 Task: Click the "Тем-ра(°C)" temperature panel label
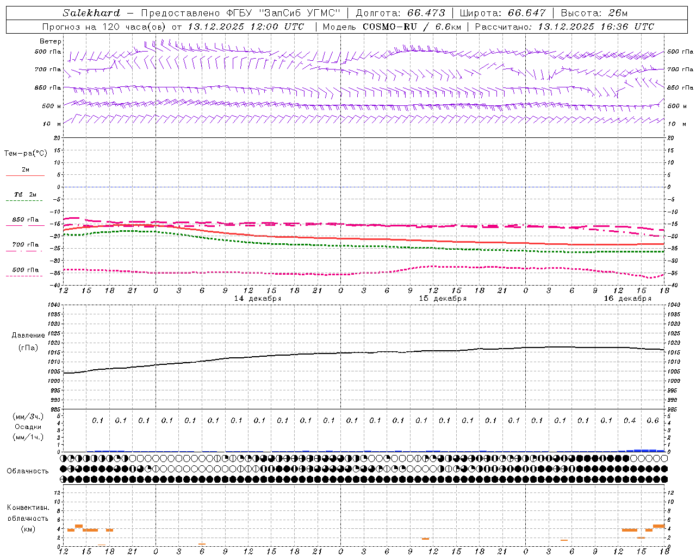point(26,154)
